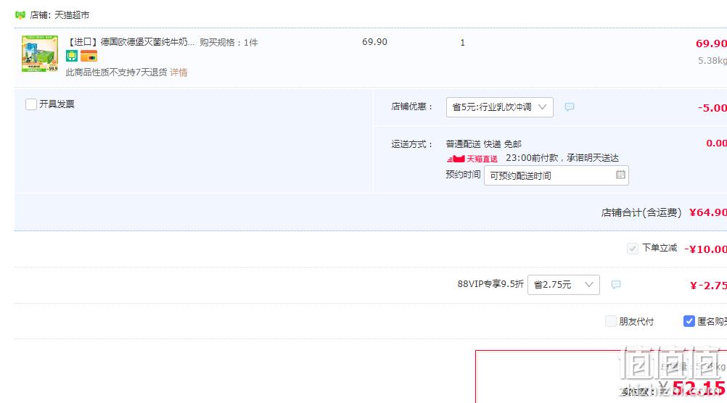Image resolution: width=727 pixels, height=403 pixels.
Task: Select the unit price 69.90
Action: point(374,42)
